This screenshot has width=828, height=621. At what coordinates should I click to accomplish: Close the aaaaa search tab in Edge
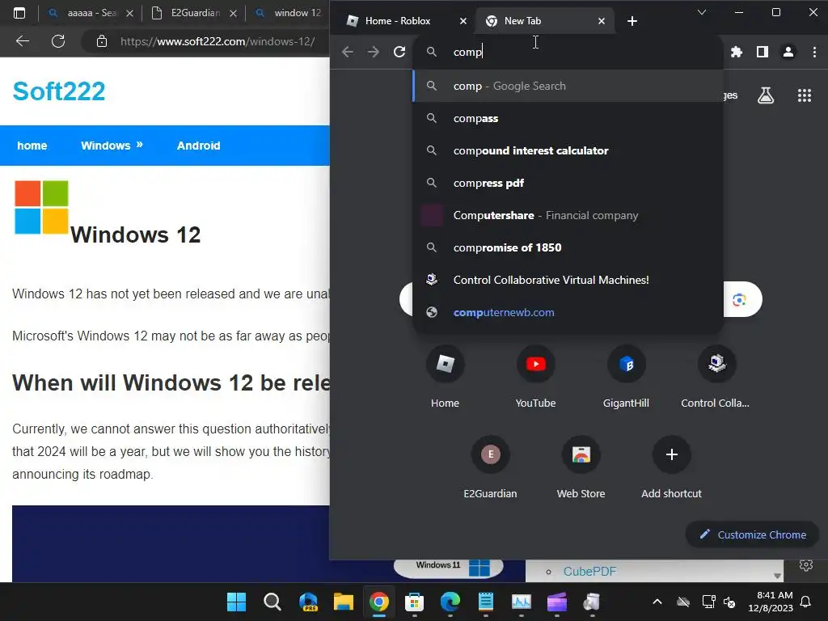point(130,13)
